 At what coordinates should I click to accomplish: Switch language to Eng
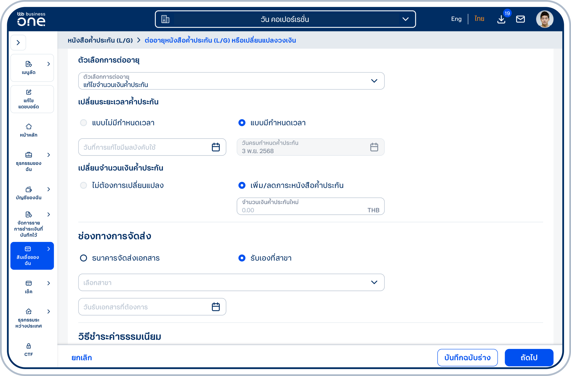click(456, 19)
